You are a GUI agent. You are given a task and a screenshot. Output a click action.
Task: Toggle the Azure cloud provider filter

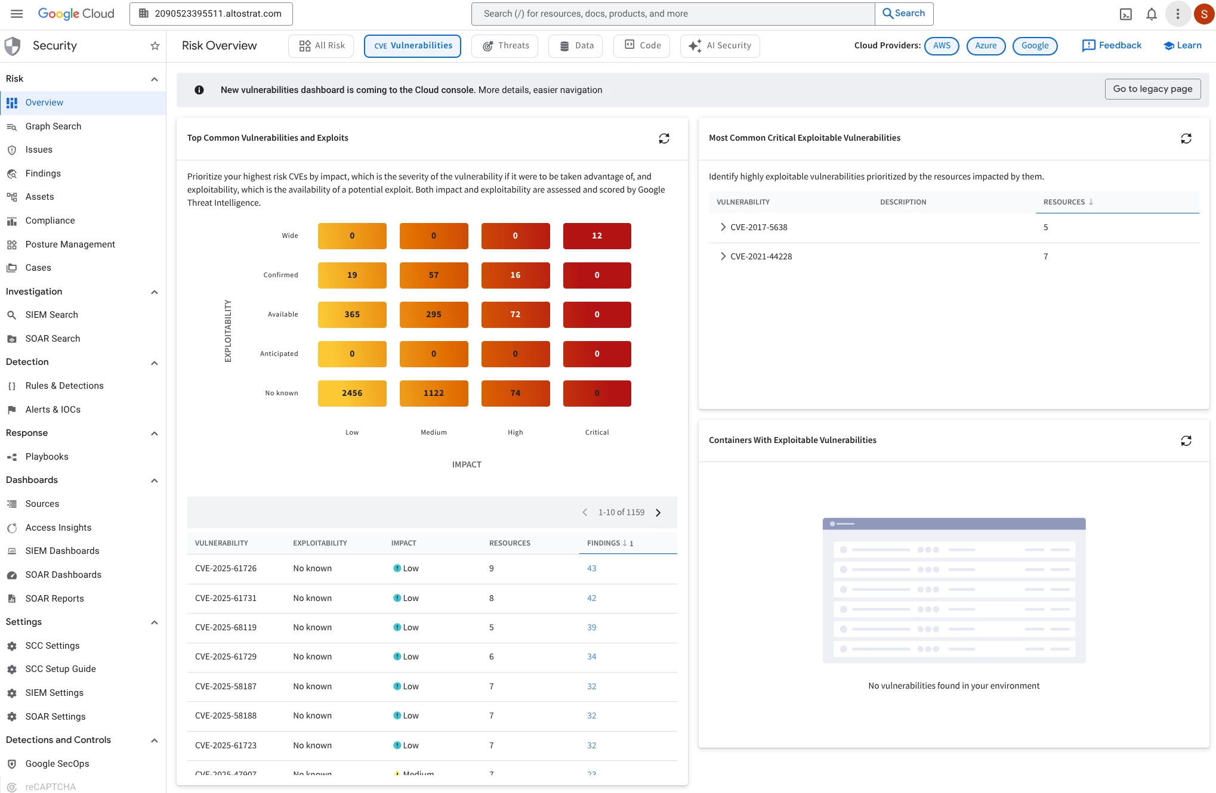(985, 46)
